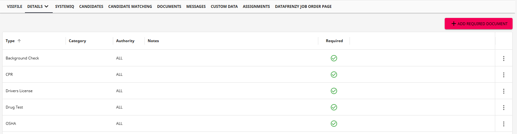Sort by the Category column header

(77, 41)
